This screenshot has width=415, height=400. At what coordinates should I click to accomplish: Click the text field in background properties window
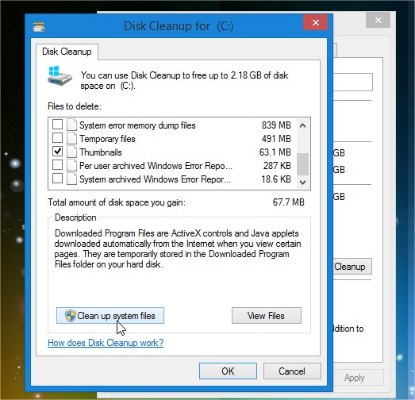coord(352,83)
